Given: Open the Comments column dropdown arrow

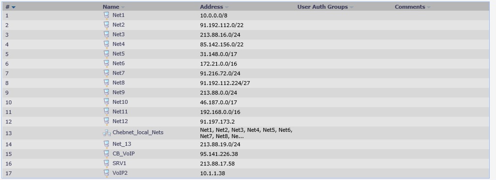Looking at the screenshot, I should point(429,7).
